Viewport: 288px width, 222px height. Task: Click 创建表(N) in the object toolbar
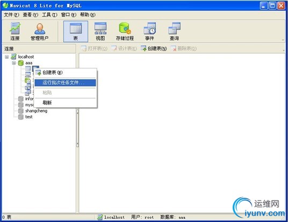pos(154,48)
